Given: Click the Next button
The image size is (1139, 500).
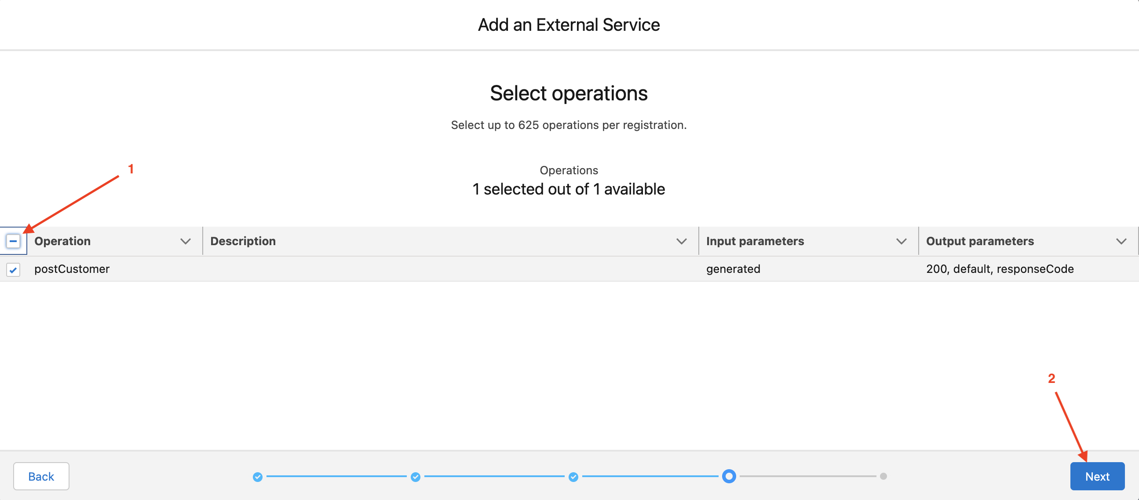Looking at the screenshot, I should pyautogui.click(x=1097, y=476).
